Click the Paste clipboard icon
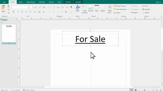Image resolution: width=163 pixels, height=91 pixels. pos(3,8)
